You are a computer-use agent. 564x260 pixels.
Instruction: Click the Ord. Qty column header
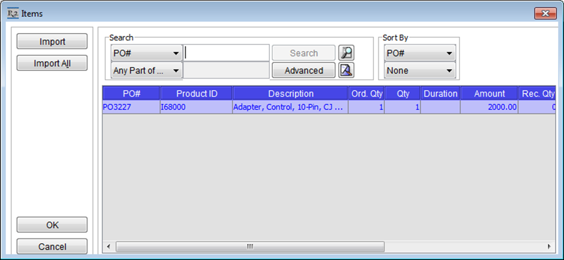[x=366, y=94]
